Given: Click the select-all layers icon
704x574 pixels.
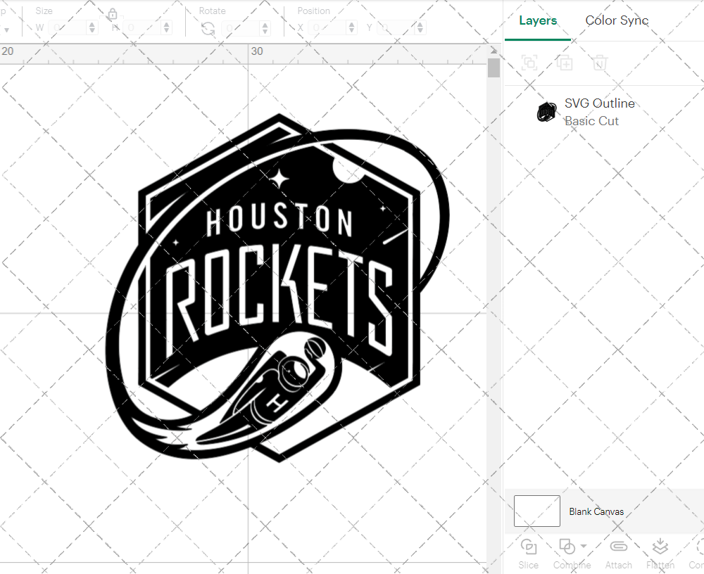Looking at the screenshot, I should (x=529, y=63).
